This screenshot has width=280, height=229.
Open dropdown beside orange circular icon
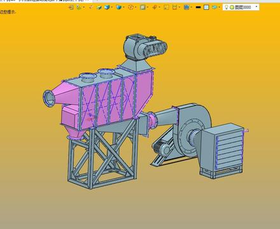point(136,8)
